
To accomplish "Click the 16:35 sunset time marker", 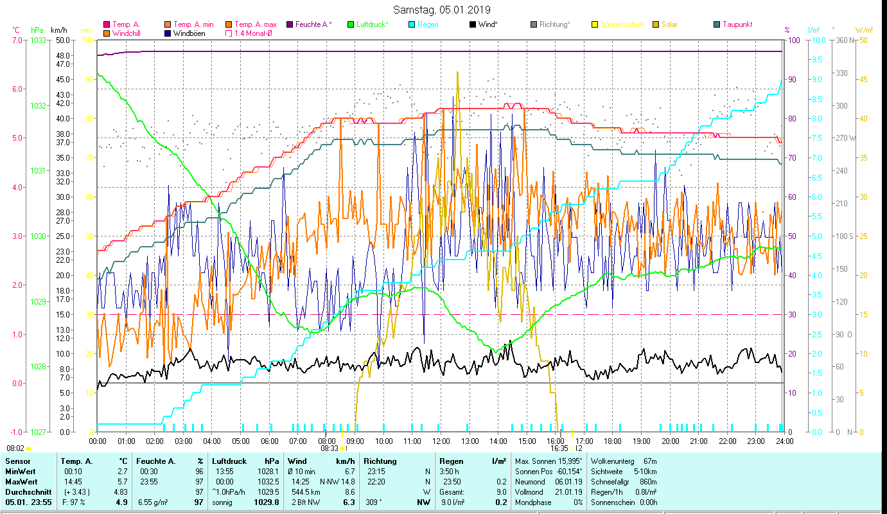I will 559,448.
